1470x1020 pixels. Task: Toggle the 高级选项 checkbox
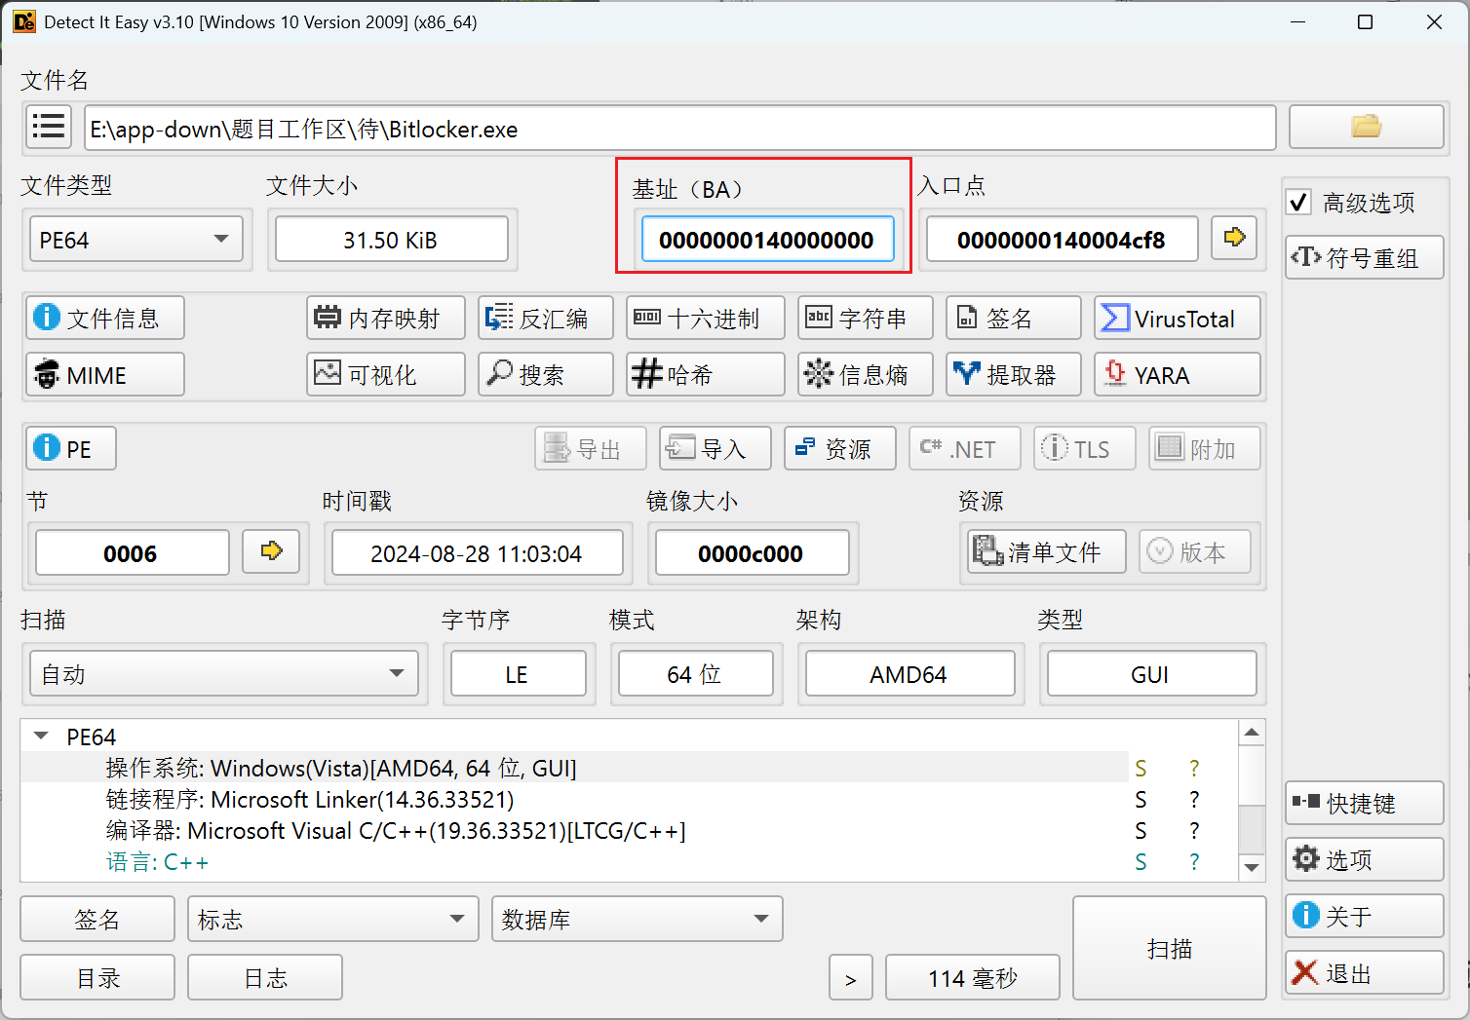pyautogui.click(x=1299, y=203)
